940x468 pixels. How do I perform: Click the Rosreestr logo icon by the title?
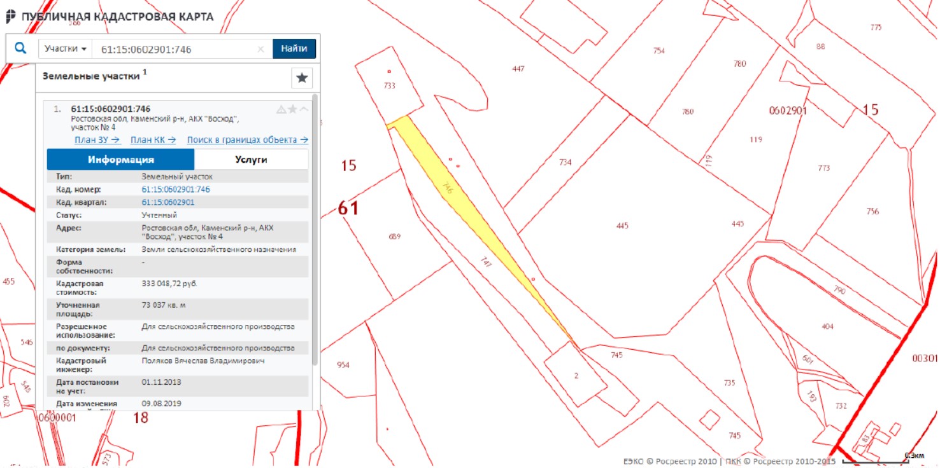coord(11,17)
